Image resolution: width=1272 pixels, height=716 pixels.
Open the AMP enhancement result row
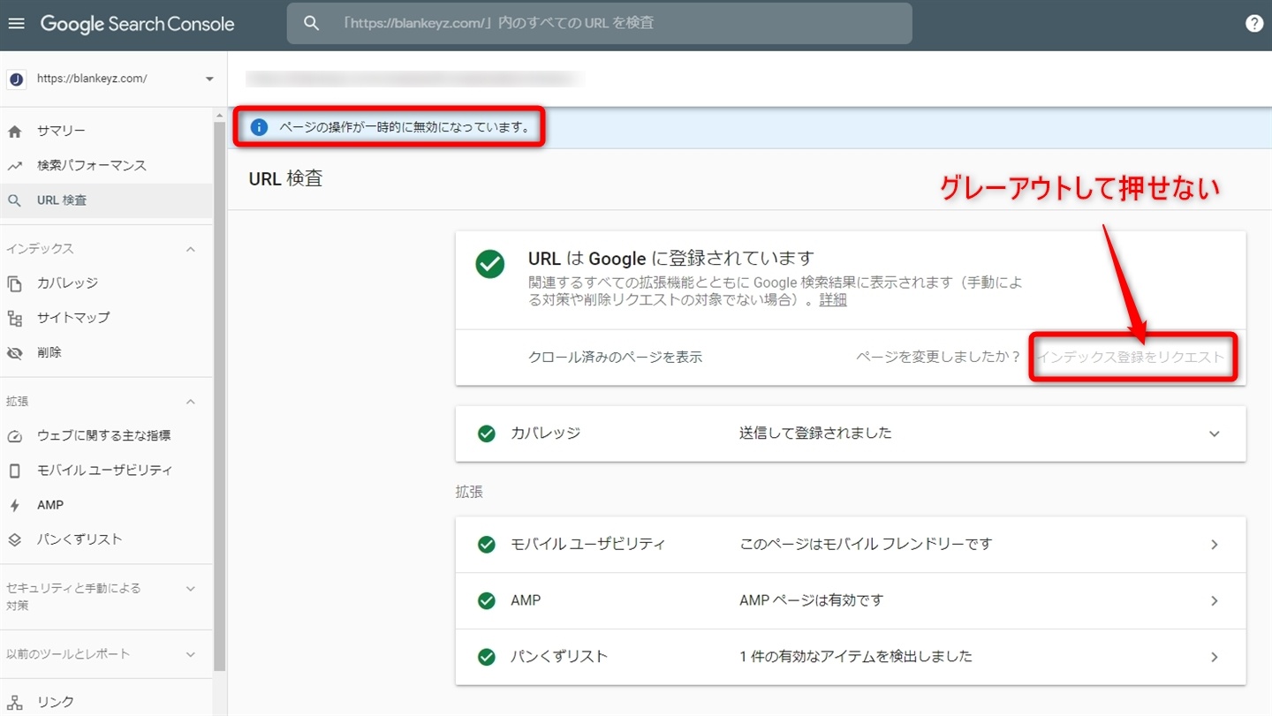click(x=850, y=600)
